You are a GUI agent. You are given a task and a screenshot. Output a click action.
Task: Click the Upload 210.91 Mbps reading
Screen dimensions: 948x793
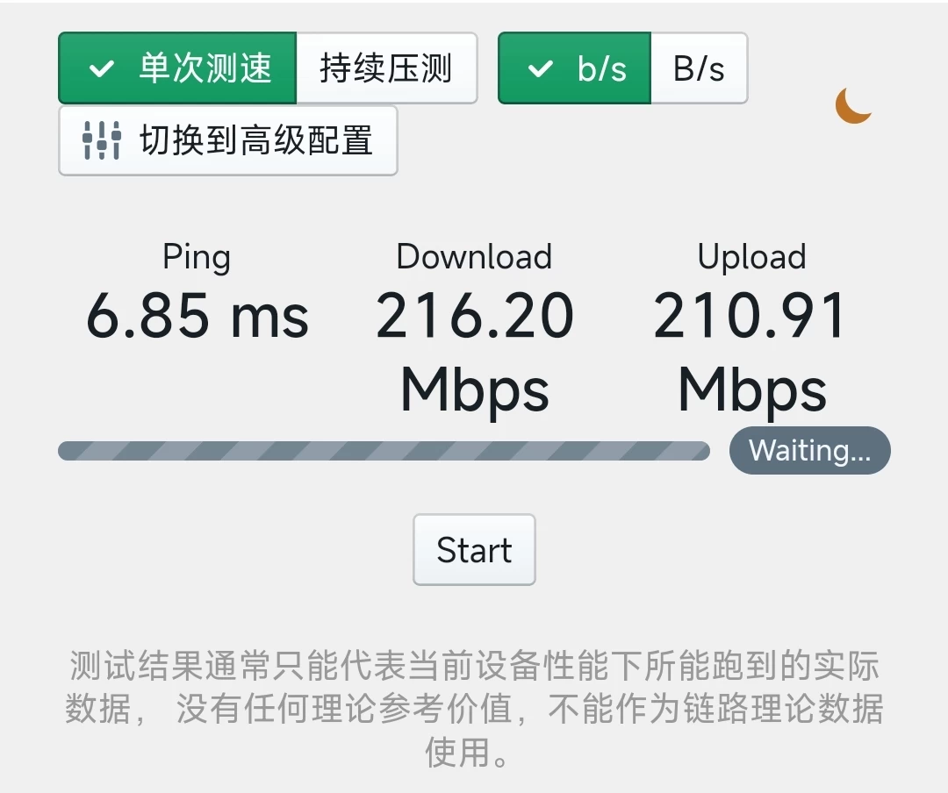[x=750, y=351]
